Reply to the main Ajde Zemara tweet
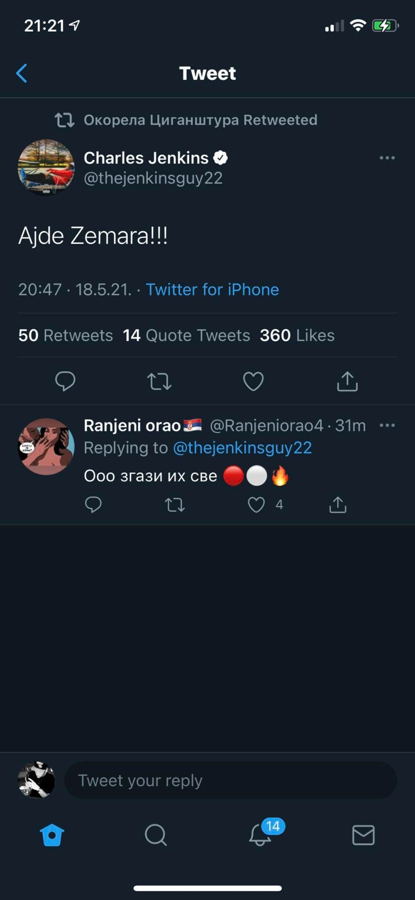The width and height of the screenshot is (415, 900). 65,381
